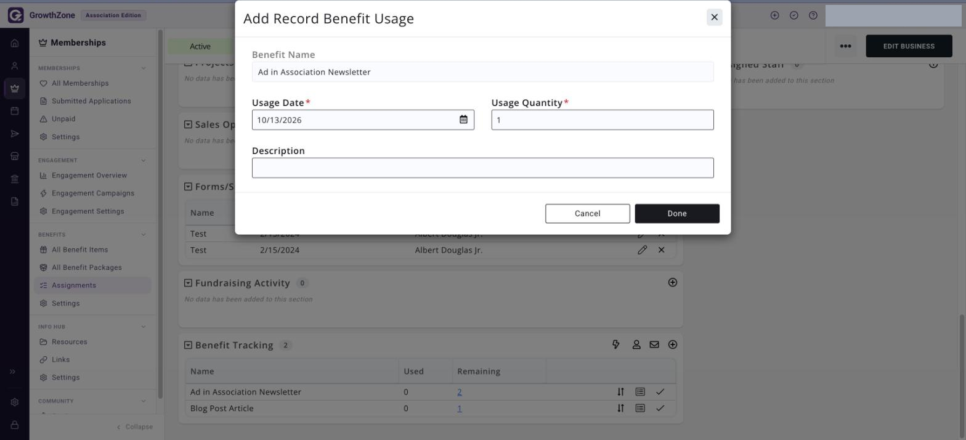Open Settings under Memberships section
Viewport: 966px width, 440px height.
coord(65,137)
